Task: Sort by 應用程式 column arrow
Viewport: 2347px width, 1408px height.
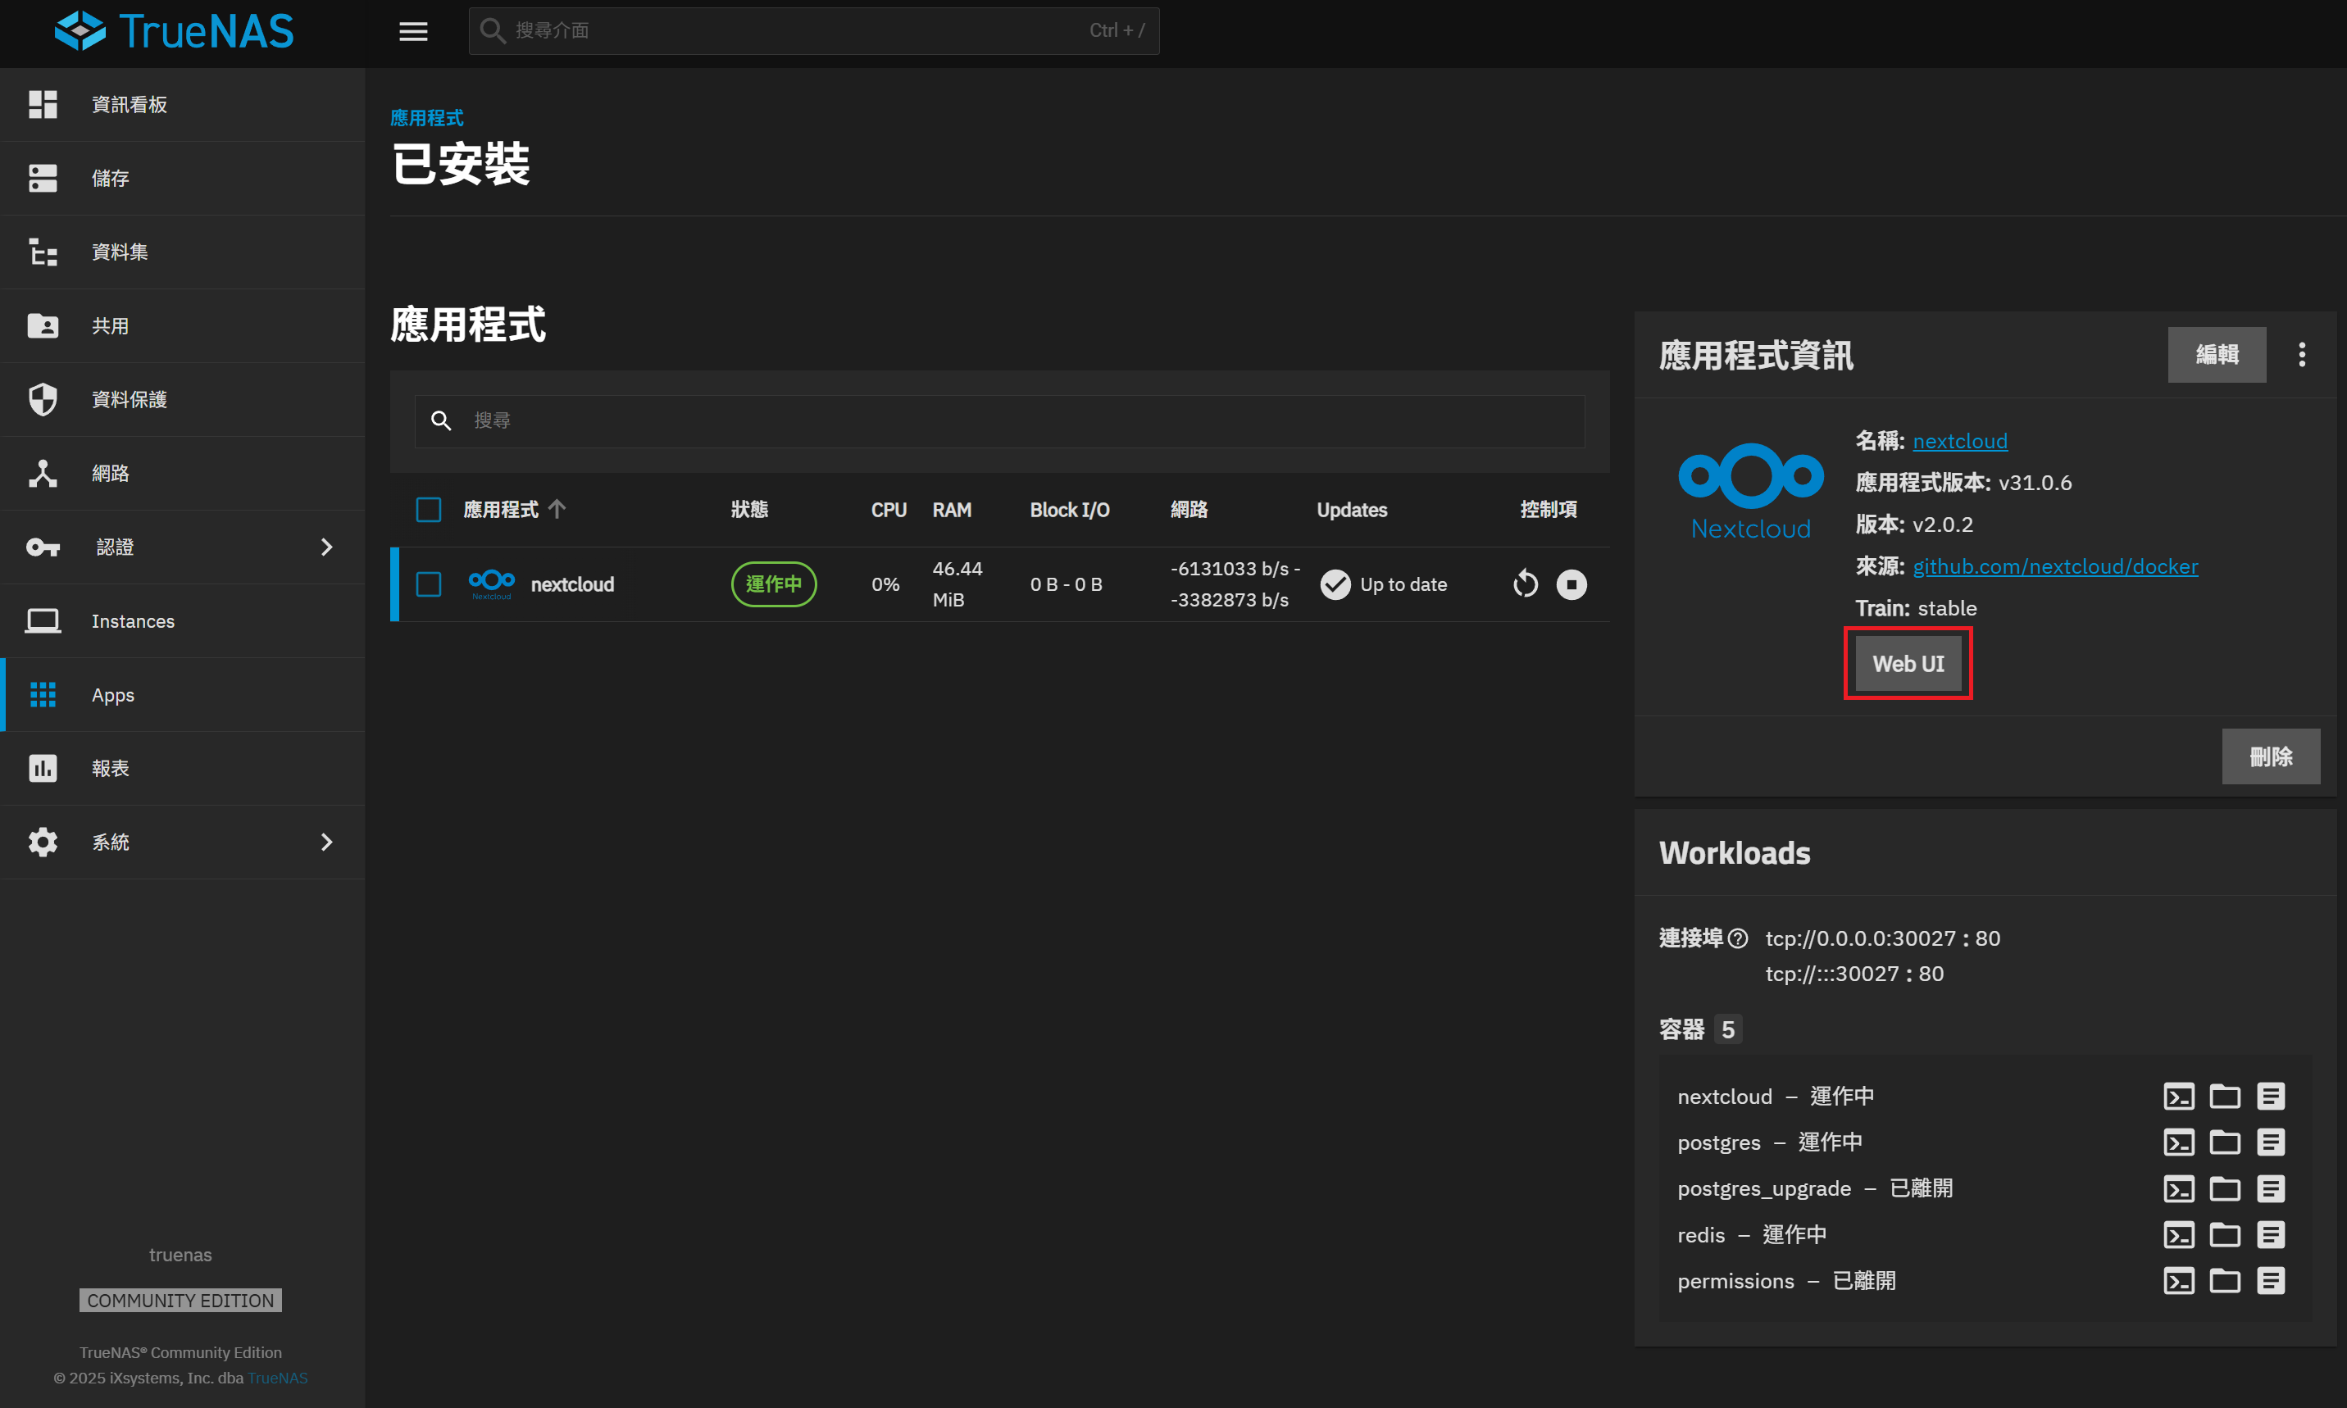Action: point(557,510)
